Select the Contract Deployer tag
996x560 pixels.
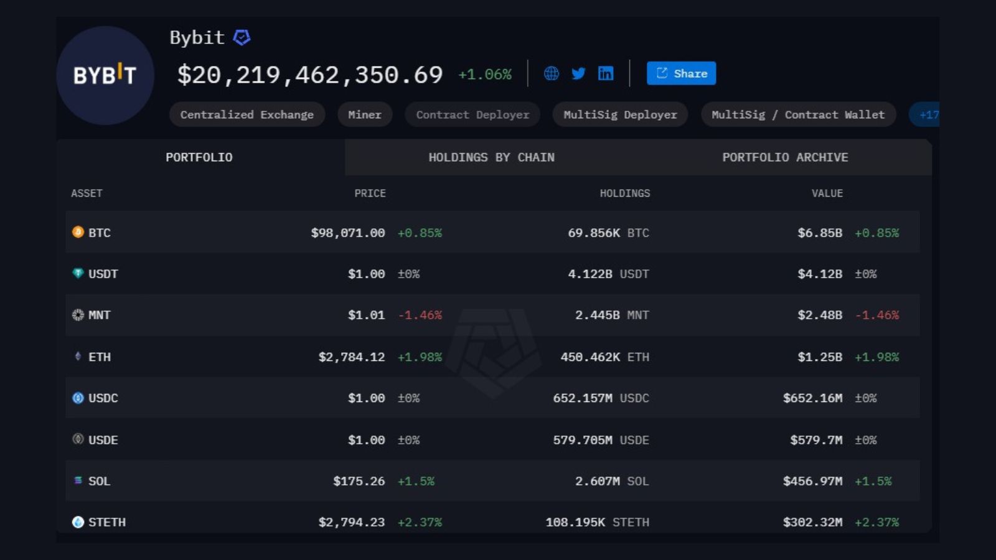coord(472,114)
